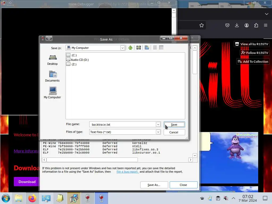
Task: Switch to Firefox in the taskbar
Action: coord(32,198)
